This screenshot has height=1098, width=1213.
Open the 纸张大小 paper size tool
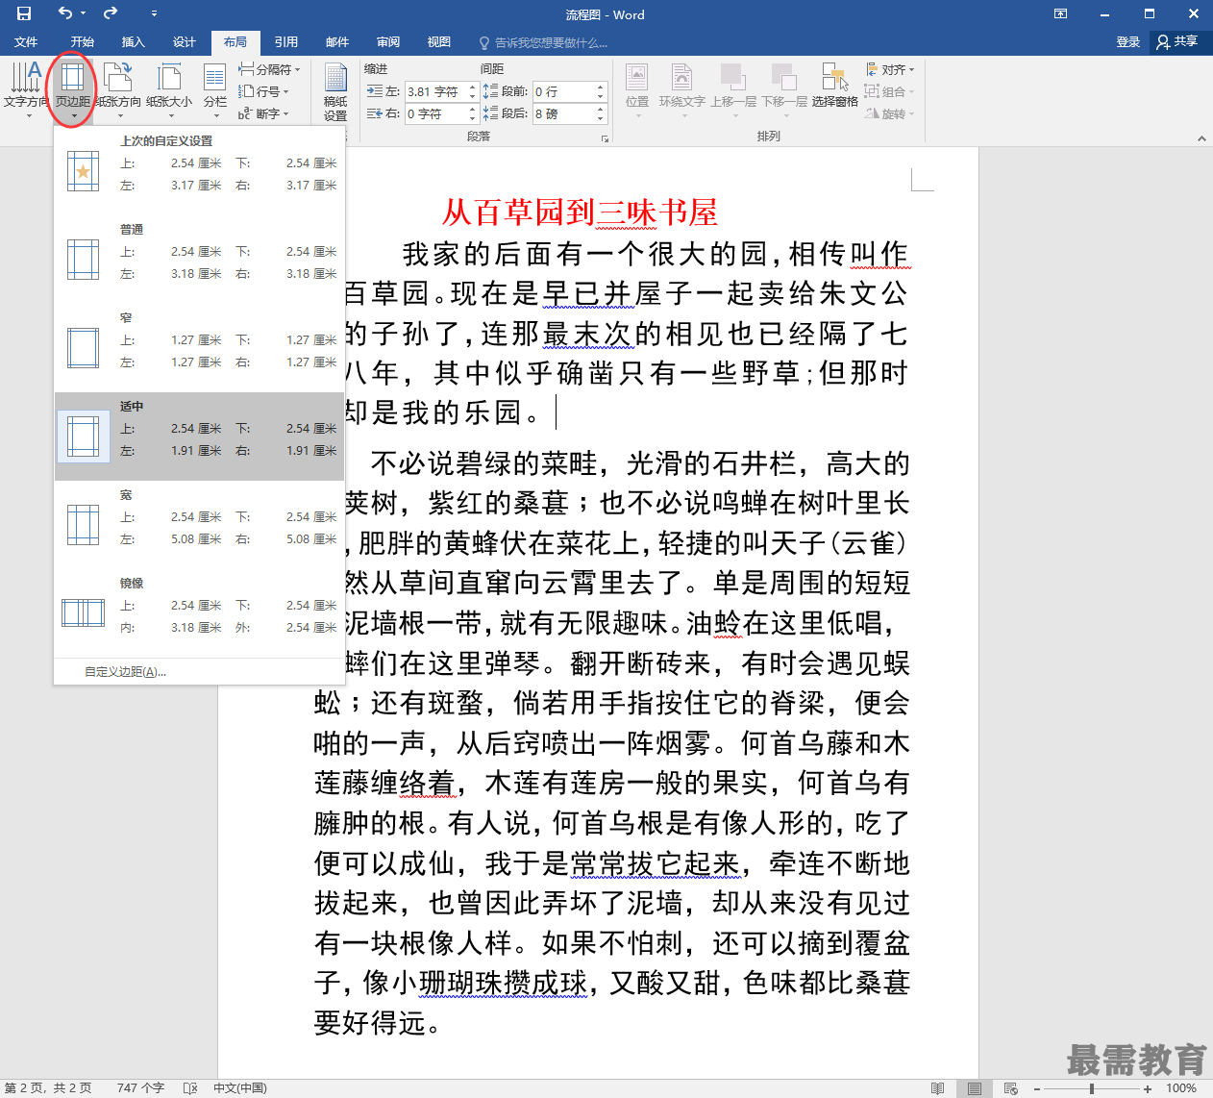pos(169,89)
